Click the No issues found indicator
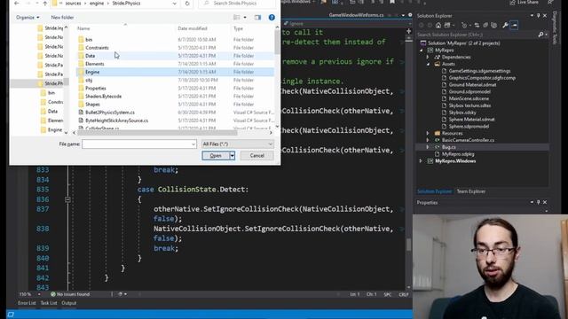568x319 pixels. coord(70,294)
